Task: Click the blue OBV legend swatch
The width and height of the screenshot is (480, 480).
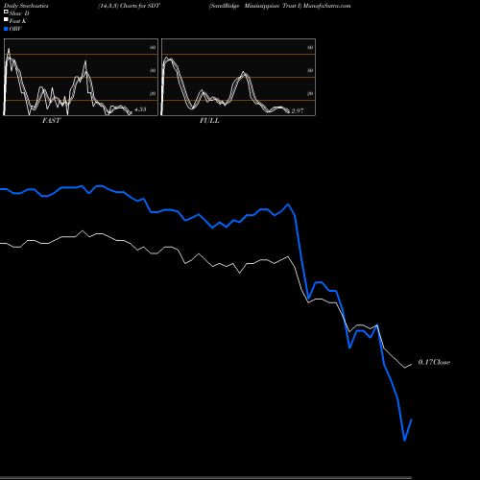Action: pos(6,29)
